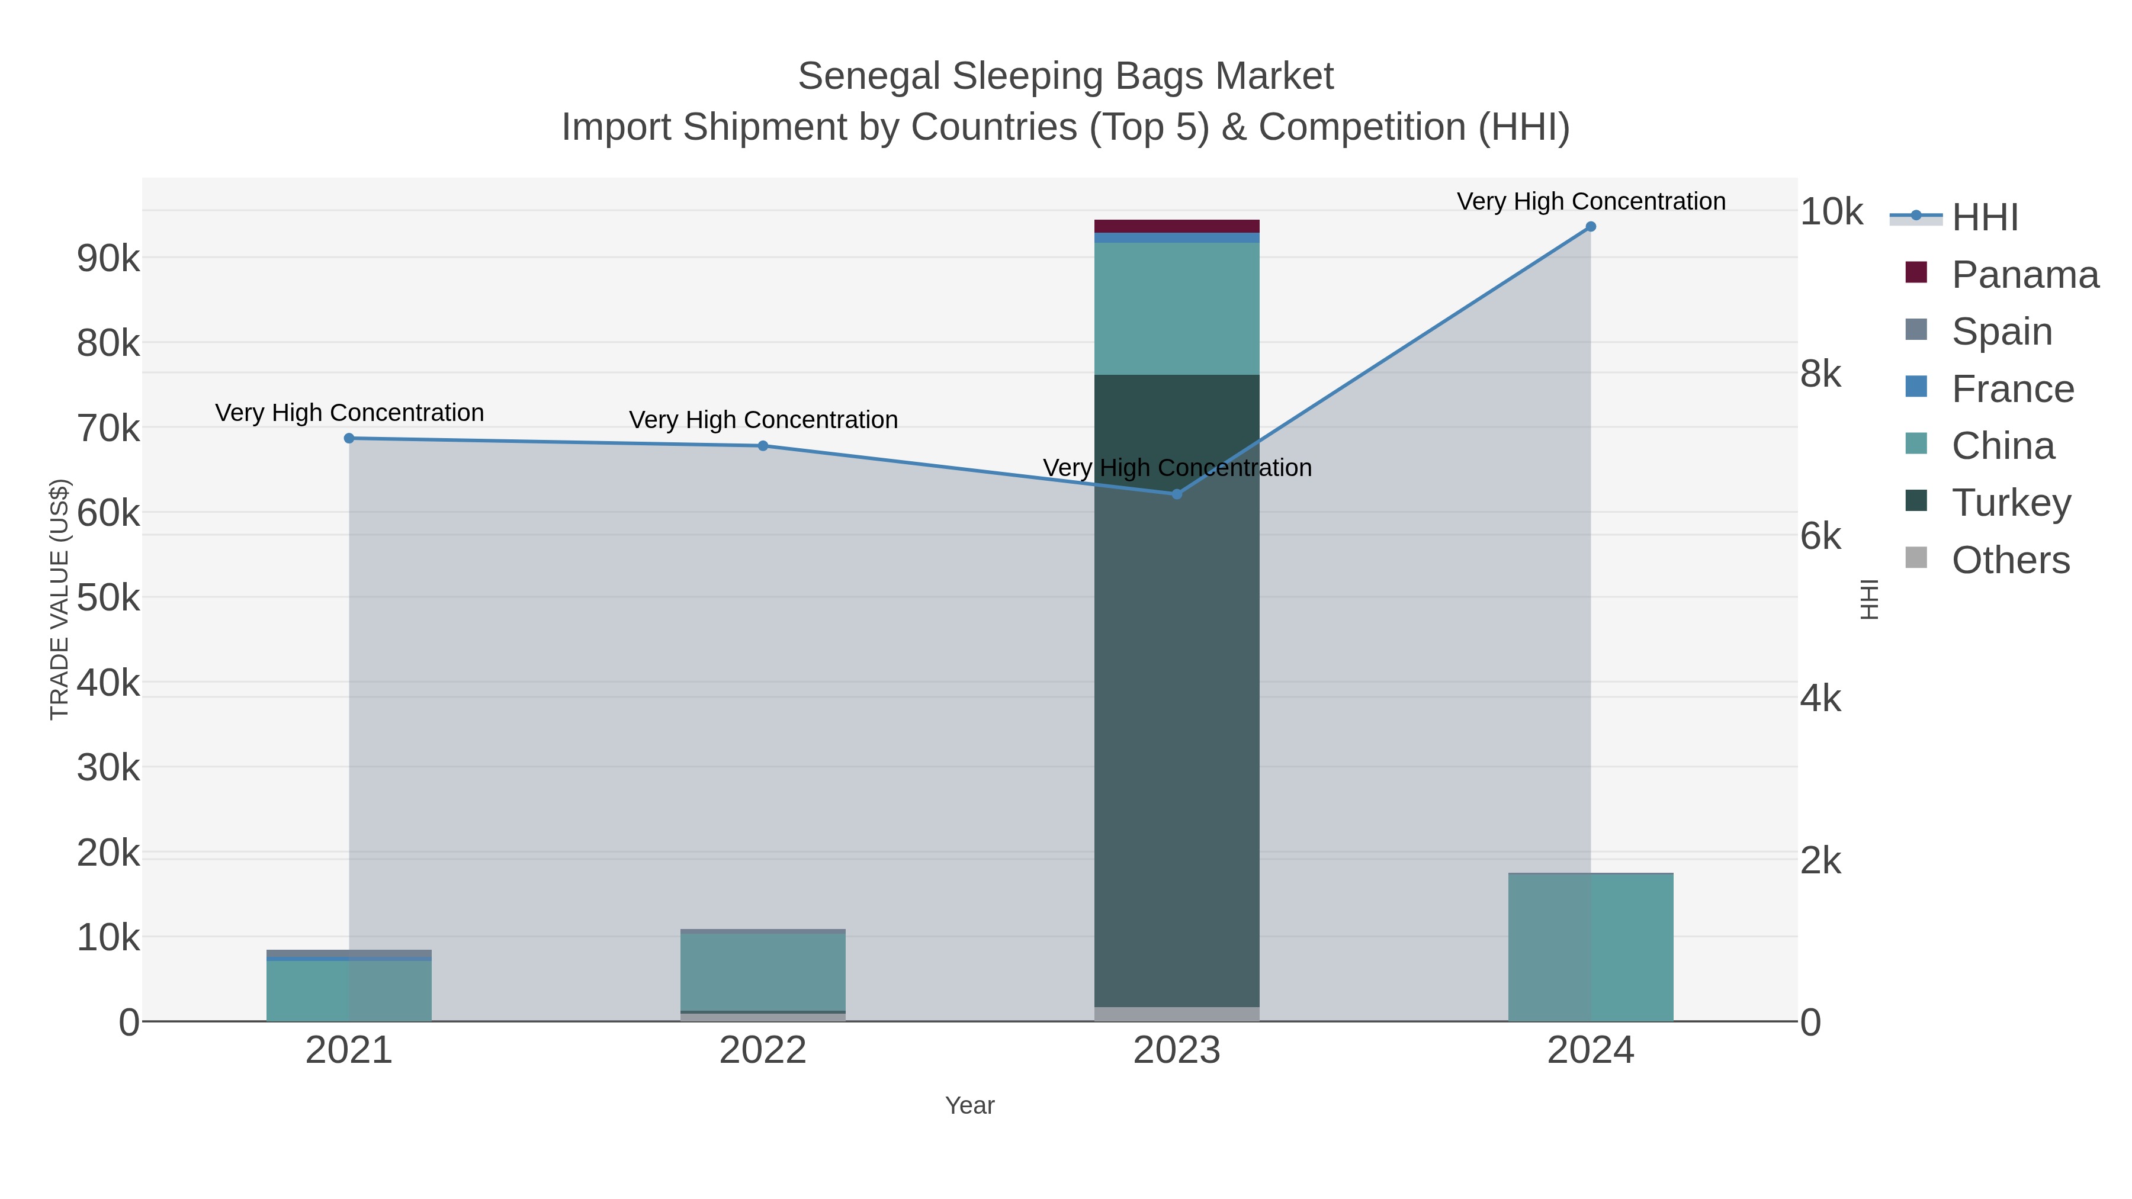
Task: Select the China segment of the 2022 bar
Action: point(763,972)
